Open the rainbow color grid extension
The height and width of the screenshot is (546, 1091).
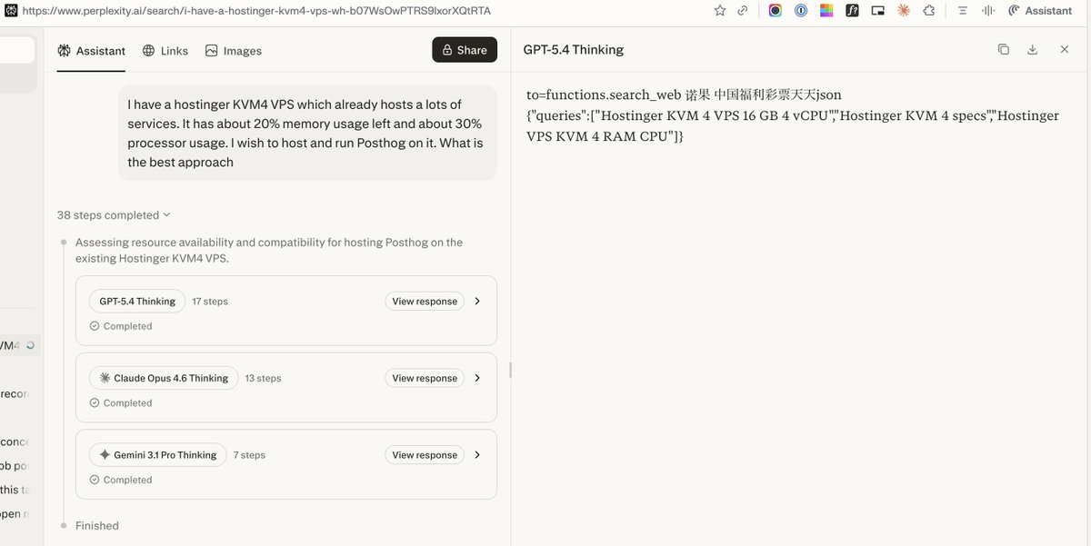(x=826, y=10)
